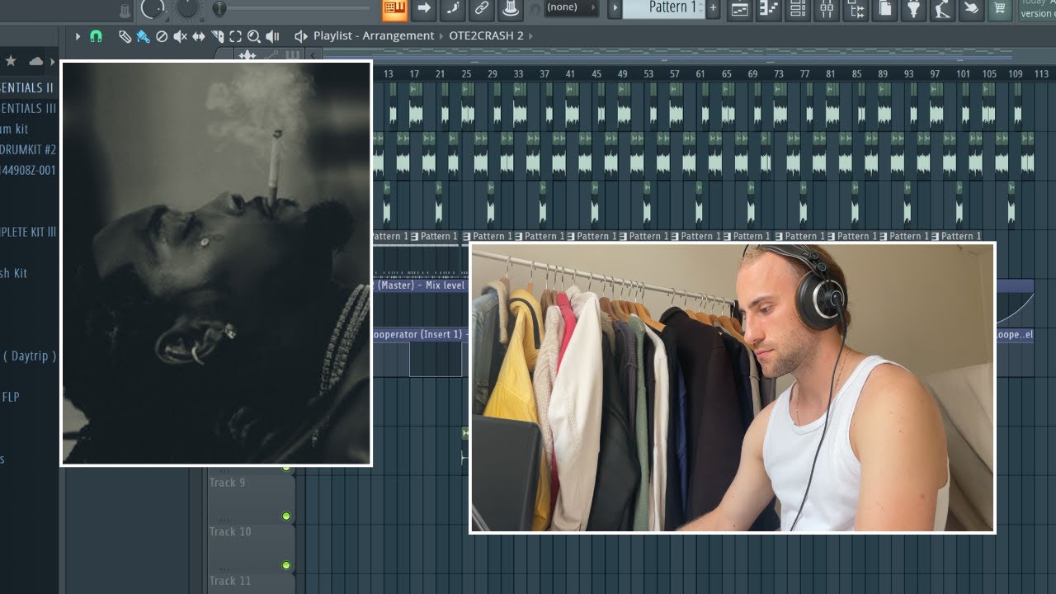Viewport: 1056px width, 594px height.
Task: Click the pointing hand icon
Action: tap(971, 9)
